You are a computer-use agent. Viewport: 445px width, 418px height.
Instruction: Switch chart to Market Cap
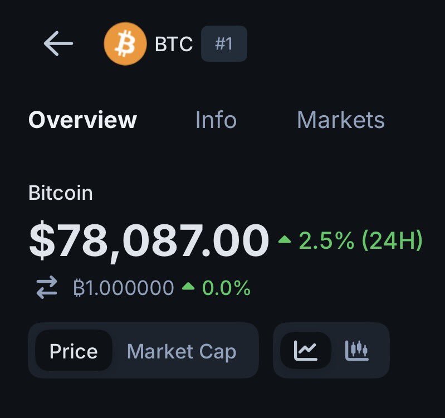(x=182, y=351)
